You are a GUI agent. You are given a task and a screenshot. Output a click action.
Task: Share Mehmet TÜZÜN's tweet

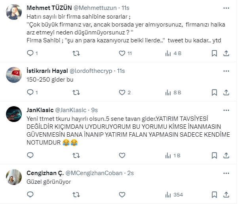(226, 53)
